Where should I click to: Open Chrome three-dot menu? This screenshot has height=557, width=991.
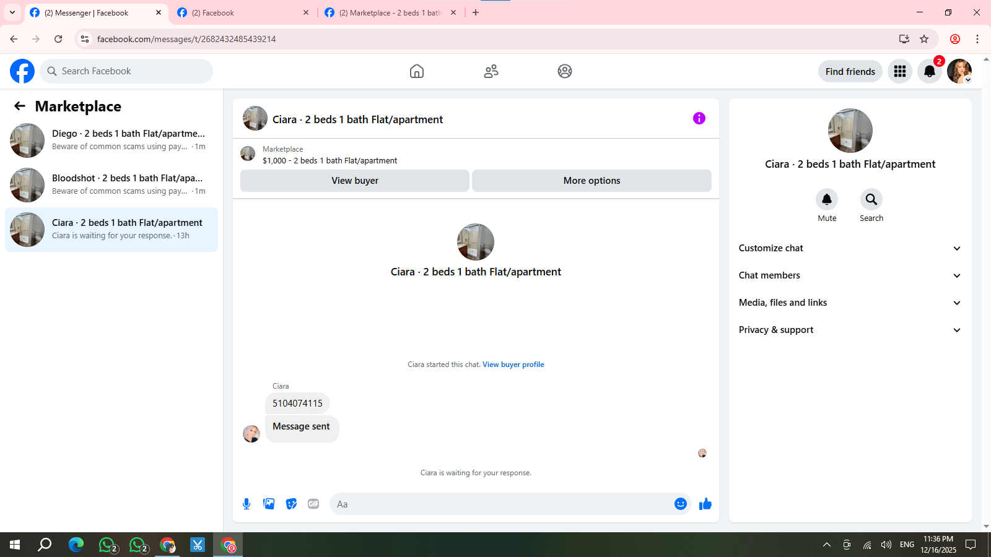tap(977, 39)
